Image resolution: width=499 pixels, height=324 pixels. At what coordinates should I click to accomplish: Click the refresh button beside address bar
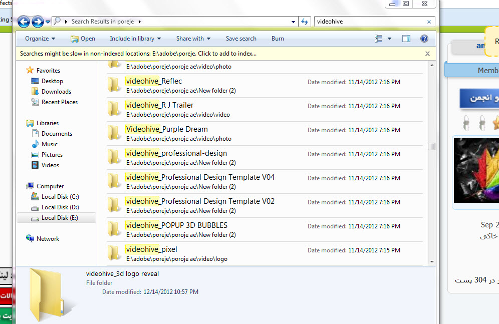click(305, 22)
